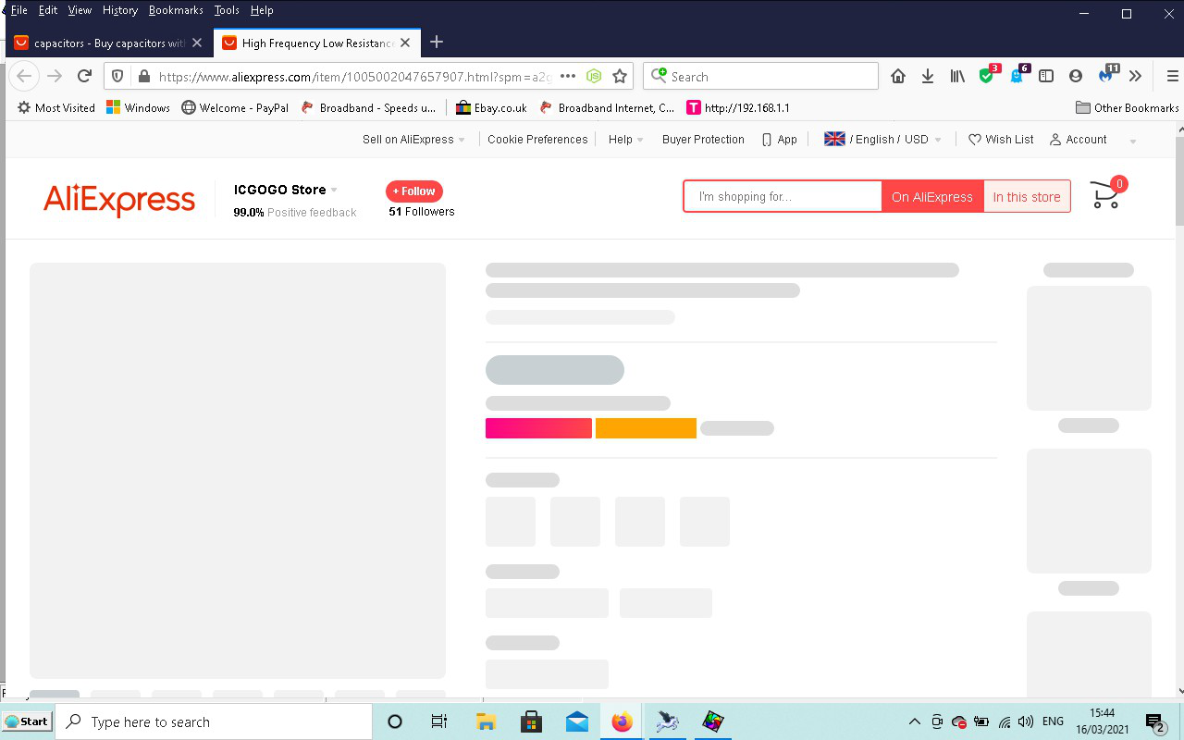Open the Other Bookmarks folder
Image resolution: width=1184 pixels, height=740 pixels.
coord(1128,108)
